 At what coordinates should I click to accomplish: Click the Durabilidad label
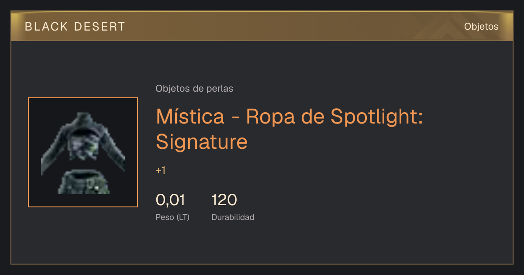tap(233, 217)
